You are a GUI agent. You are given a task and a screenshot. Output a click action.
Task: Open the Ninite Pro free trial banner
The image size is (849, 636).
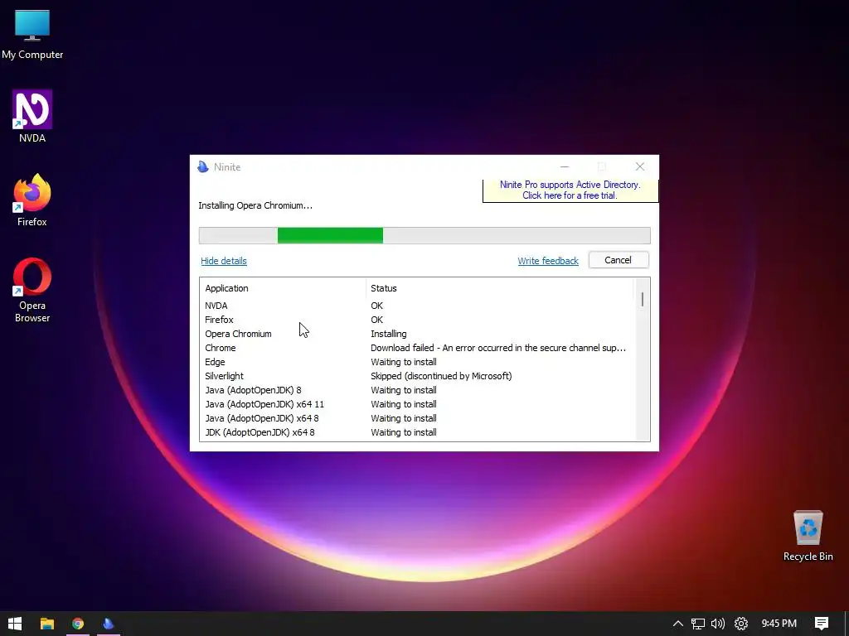tap(570, 190)
